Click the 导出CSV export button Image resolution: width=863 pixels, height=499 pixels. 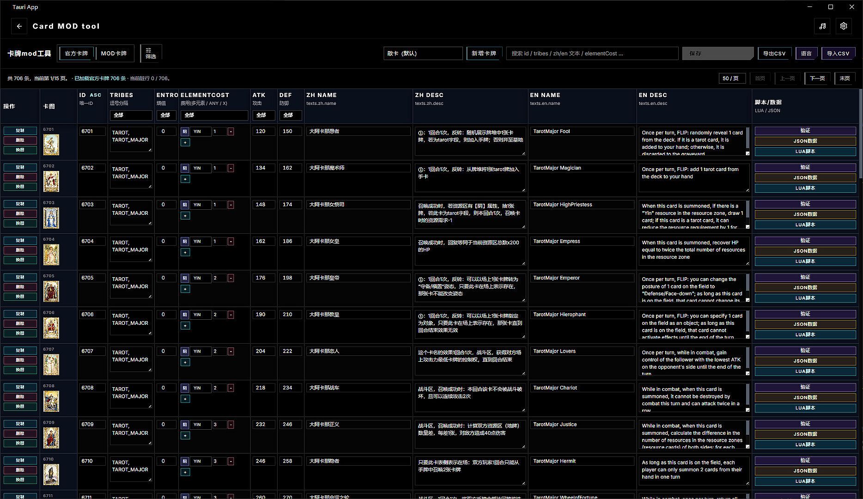[x=774, y=54]
